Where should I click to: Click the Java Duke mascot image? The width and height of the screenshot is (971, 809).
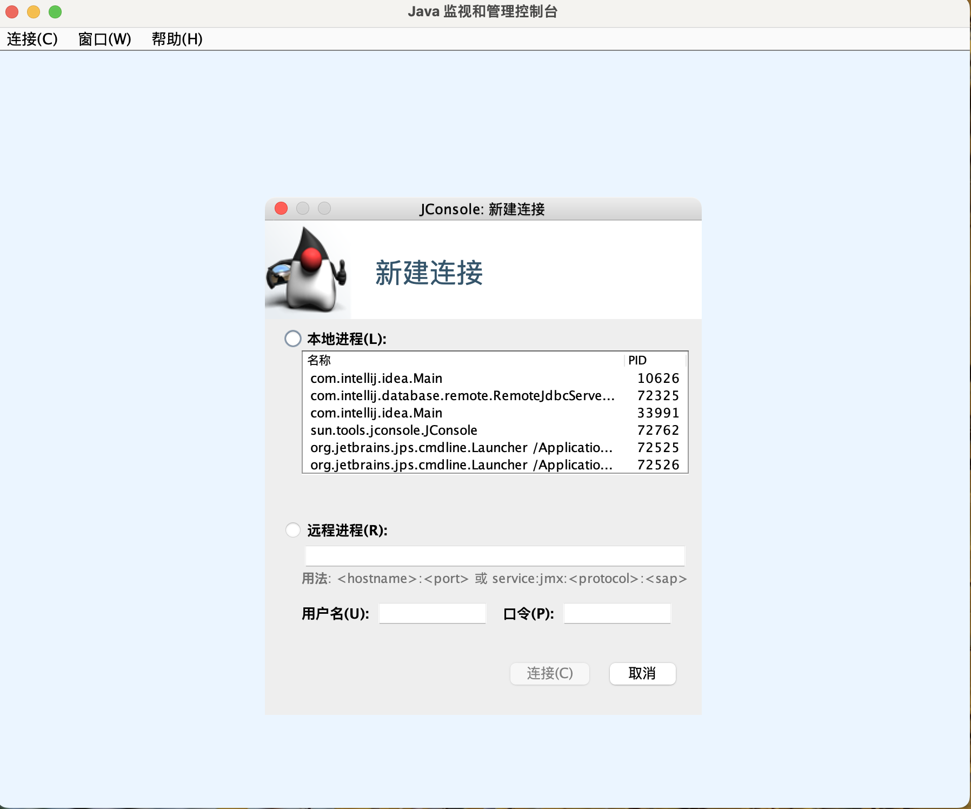pos(307,269)
